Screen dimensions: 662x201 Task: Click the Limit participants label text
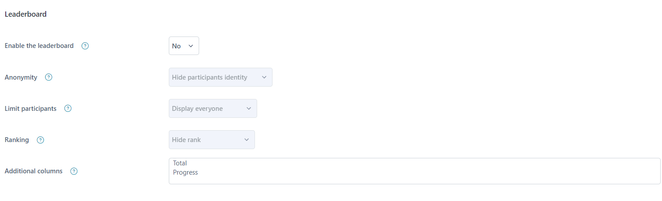(x=31, y=108)
